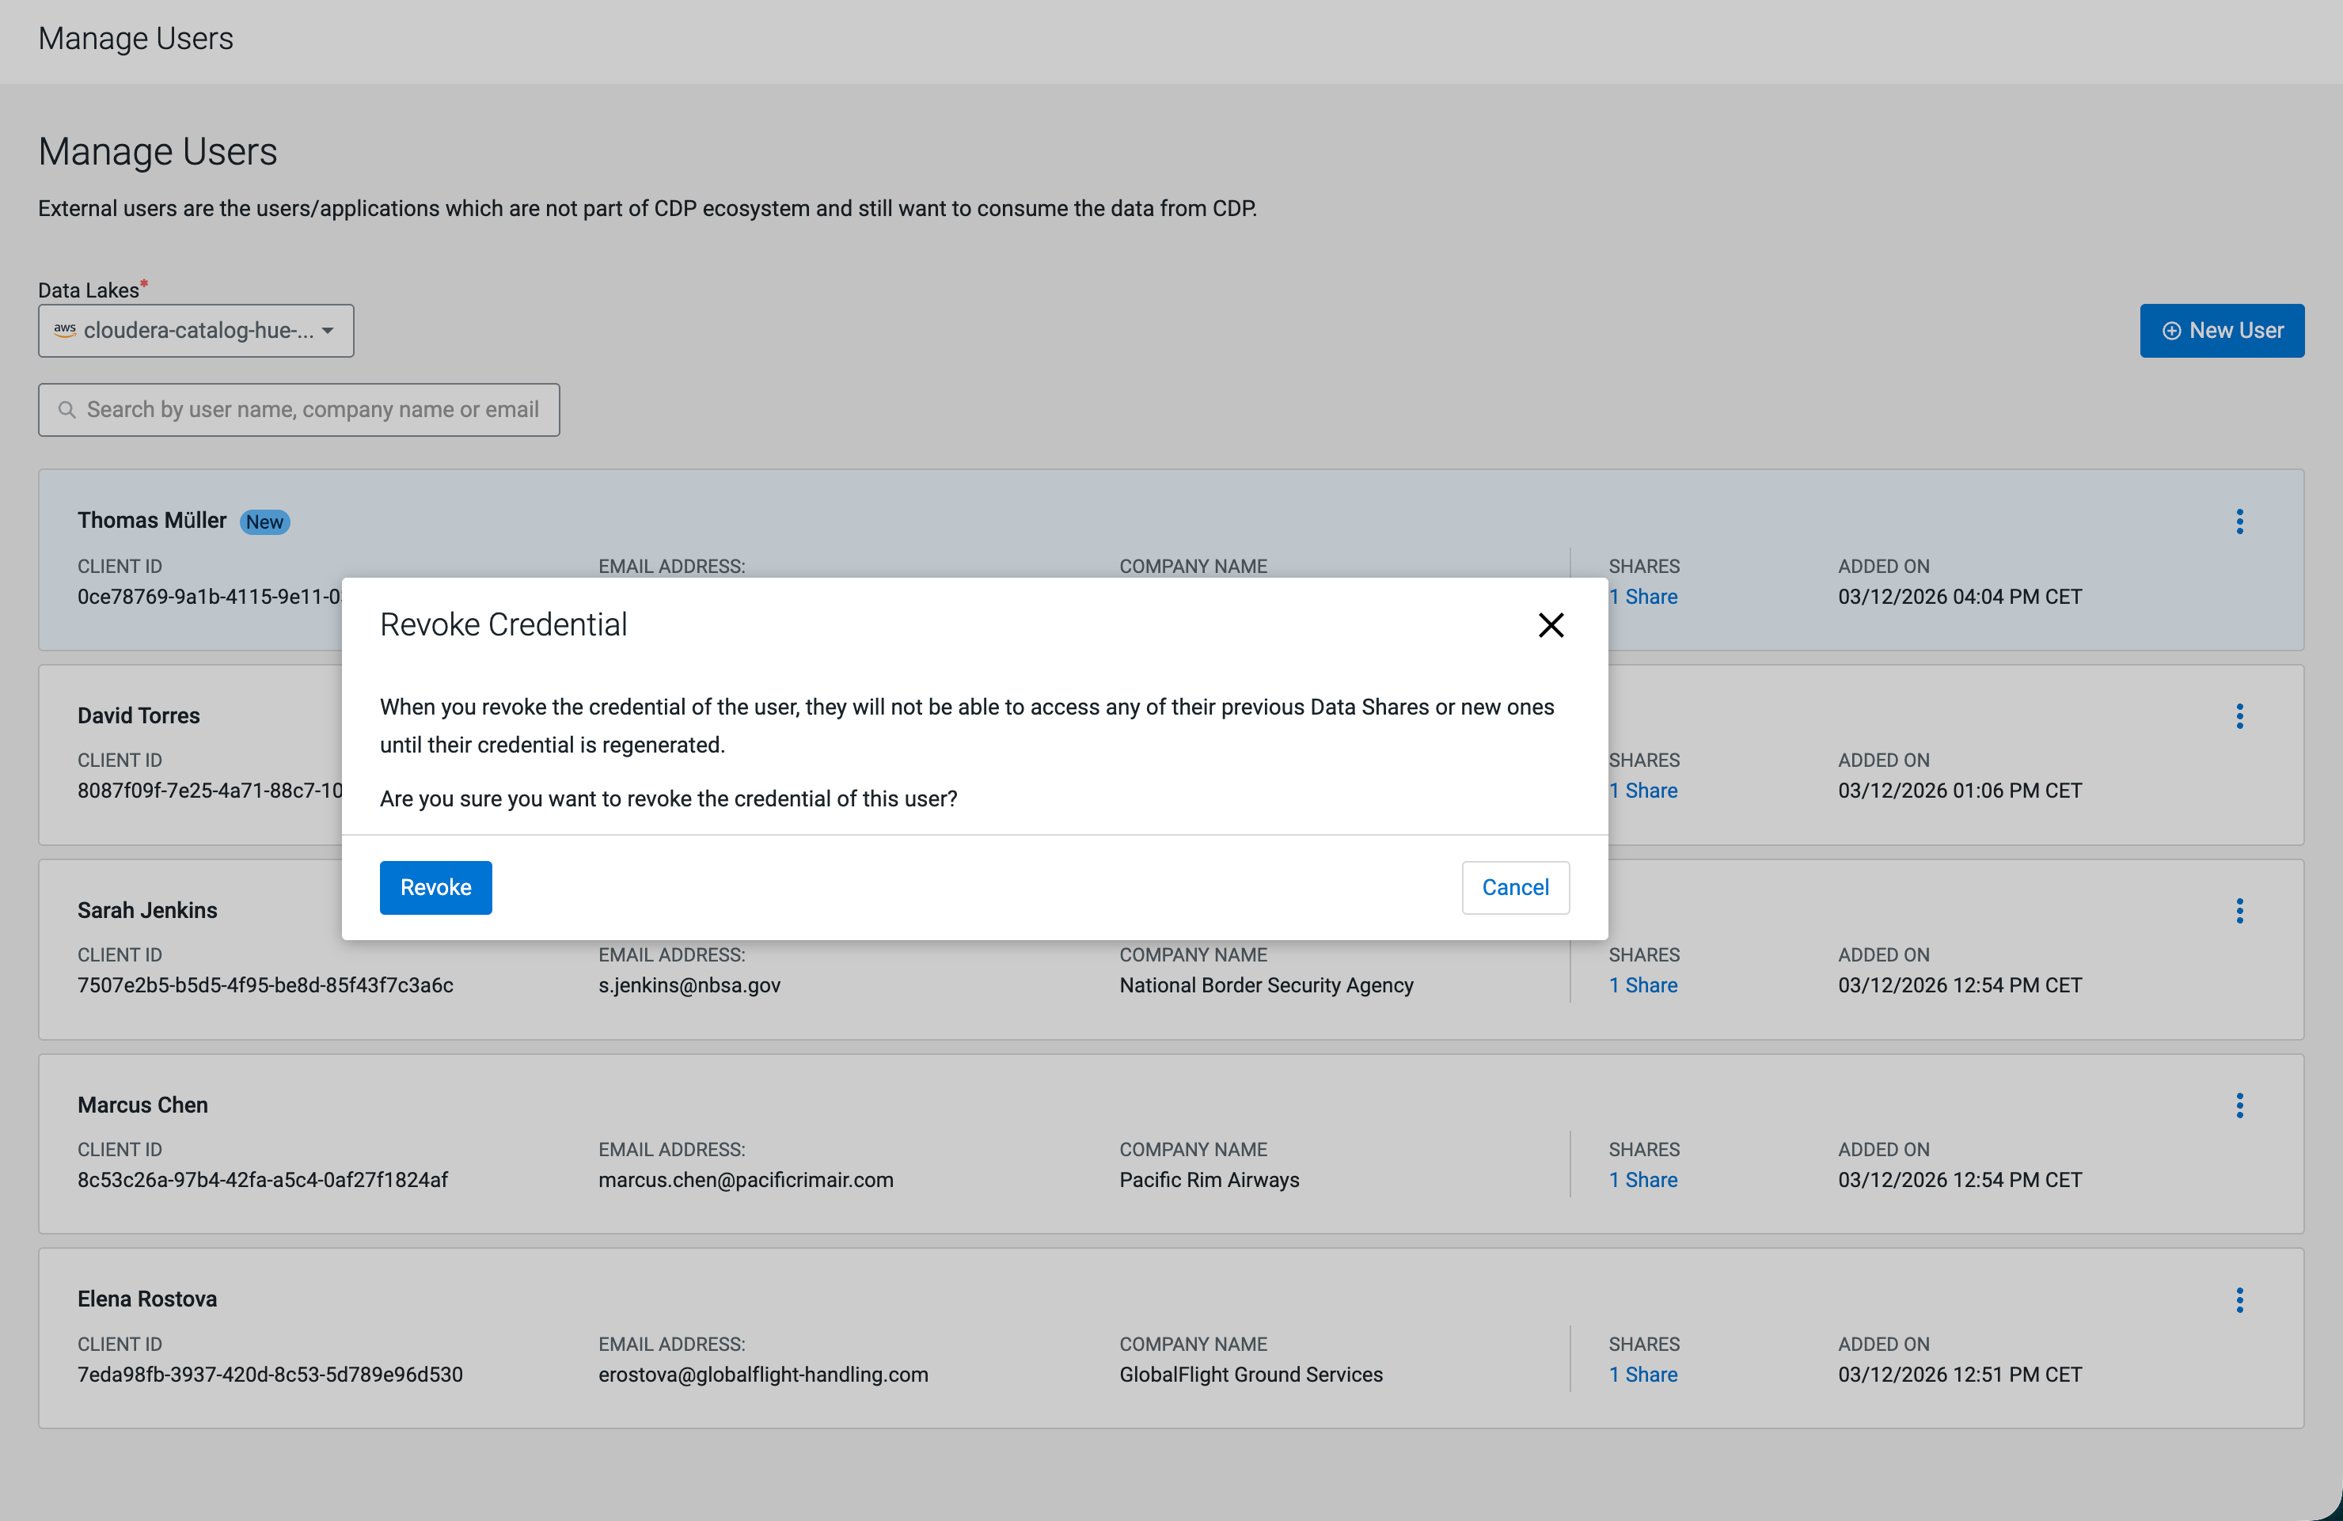Screen dimensions: 2343x1521
Task: Click the AWS icon in Data Lakes selector
Action: pos(65,330)
